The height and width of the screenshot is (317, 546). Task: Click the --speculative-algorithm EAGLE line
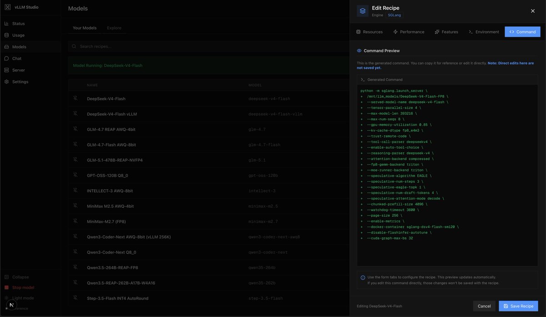[x=399, y=176]
